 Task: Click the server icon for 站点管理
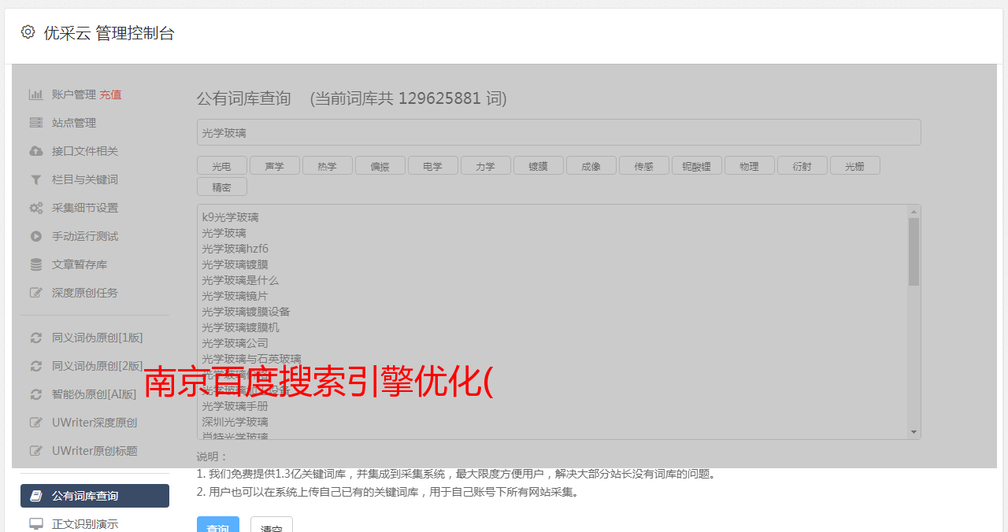pos(36,123)
